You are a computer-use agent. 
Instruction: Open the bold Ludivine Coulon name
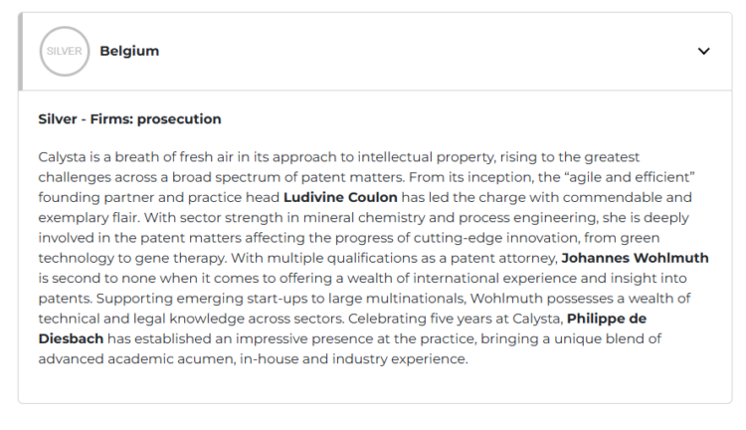[340, 197]
